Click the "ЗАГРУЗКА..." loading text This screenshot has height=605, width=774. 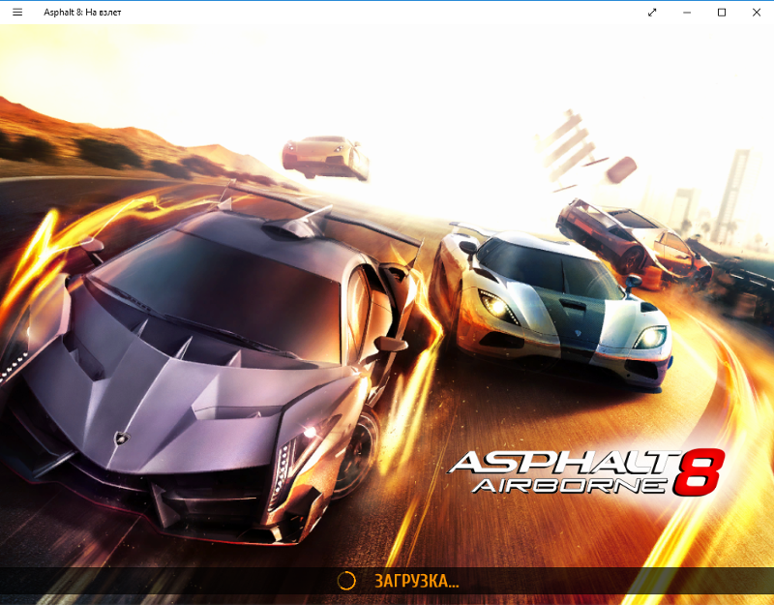coord(417,582)
